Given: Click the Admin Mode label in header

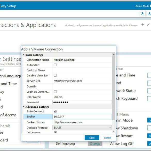Looking at the screenshot, I should tap(142, 6).
